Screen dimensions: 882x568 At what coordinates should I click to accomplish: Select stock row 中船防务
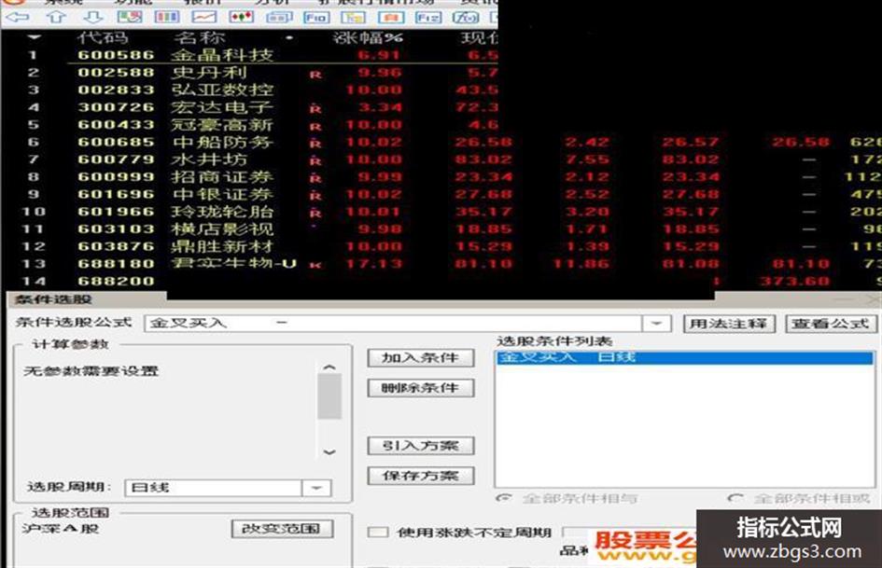[222, 143]
